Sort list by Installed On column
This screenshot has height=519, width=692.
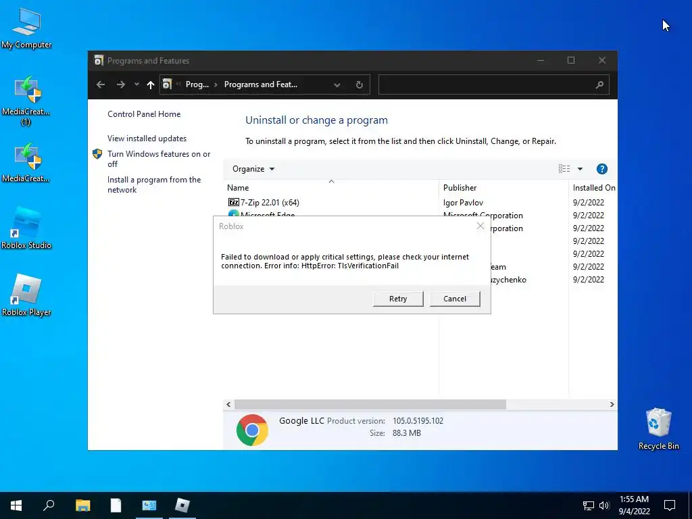tap(593, 188)
